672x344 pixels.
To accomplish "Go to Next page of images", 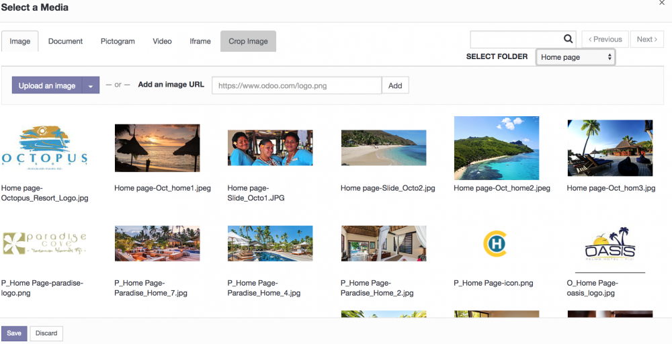I will pos(646,39).
